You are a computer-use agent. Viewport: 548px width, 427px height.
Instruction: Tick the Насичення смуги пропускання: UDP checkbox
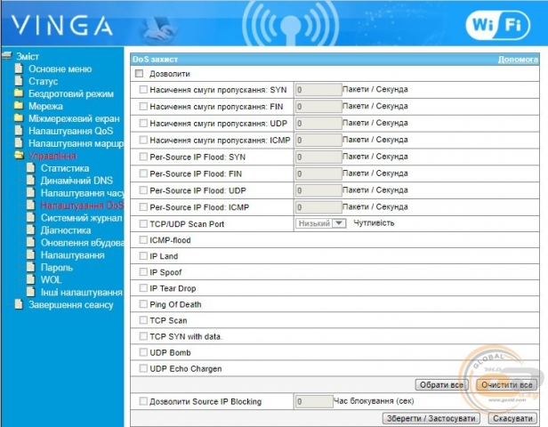click(x=143, y=123)
